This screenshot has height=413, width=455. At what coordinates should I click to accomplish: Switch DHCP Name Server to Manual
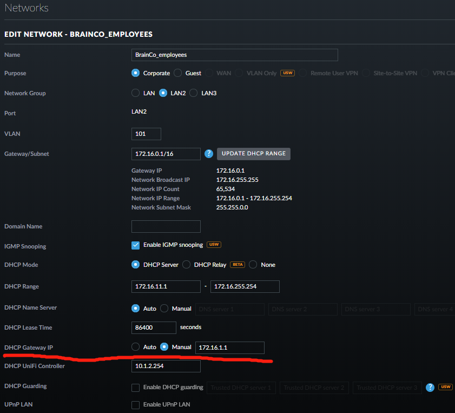(164, 309)
